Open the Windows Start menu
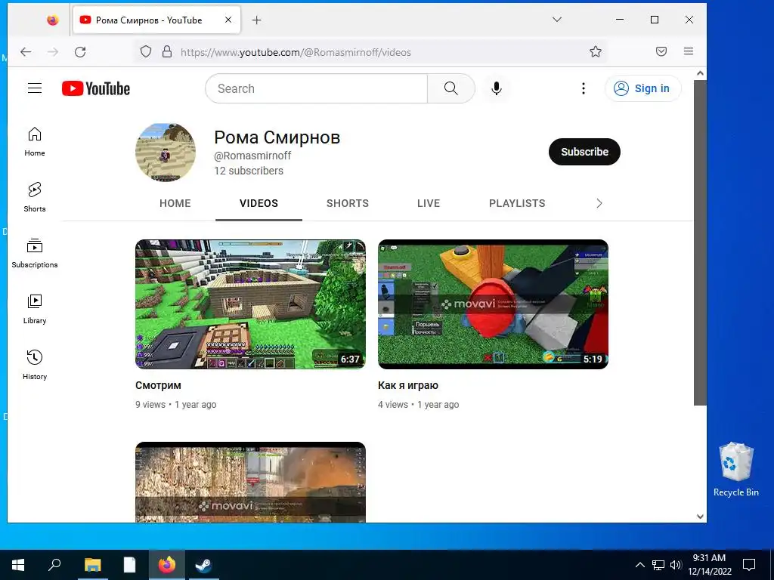 [x=18, y=565]
